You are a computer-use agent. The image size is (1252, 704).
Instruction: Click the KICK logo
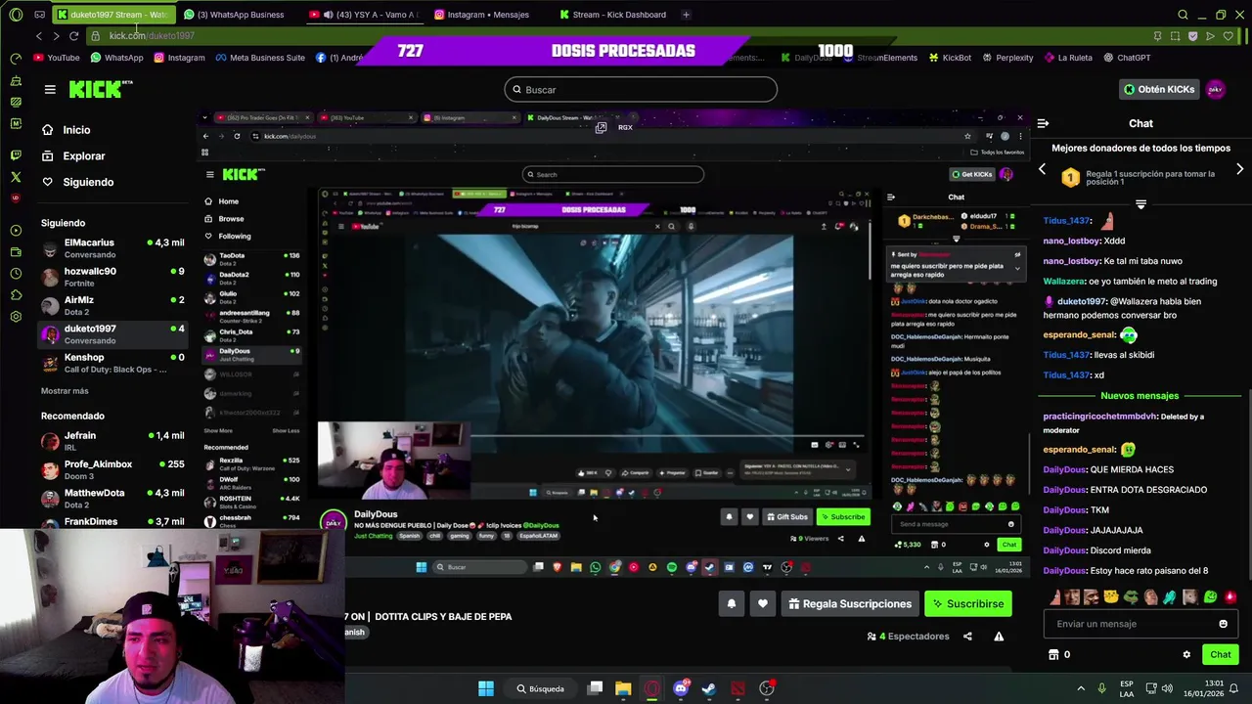(101, 89)
